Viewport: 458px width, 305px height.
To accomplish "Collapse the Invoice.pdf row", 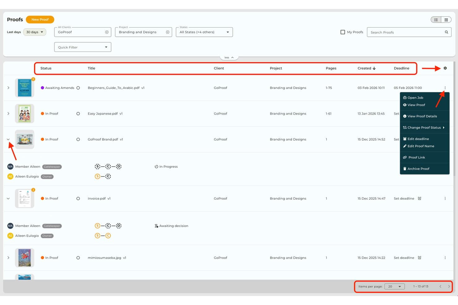I will coord(8,198).
